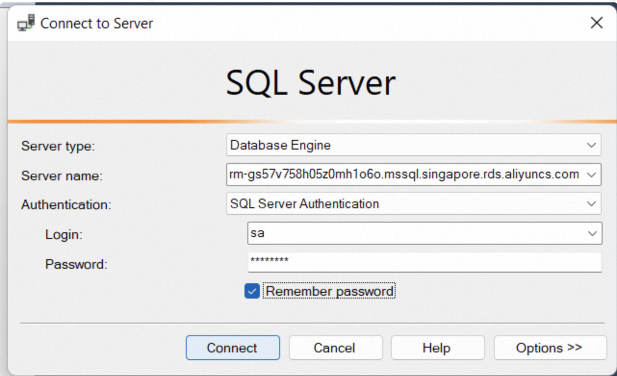Expand the Login dropdown arrow
Viewport: 617px width, 376px height.
(x=592, y=233)
